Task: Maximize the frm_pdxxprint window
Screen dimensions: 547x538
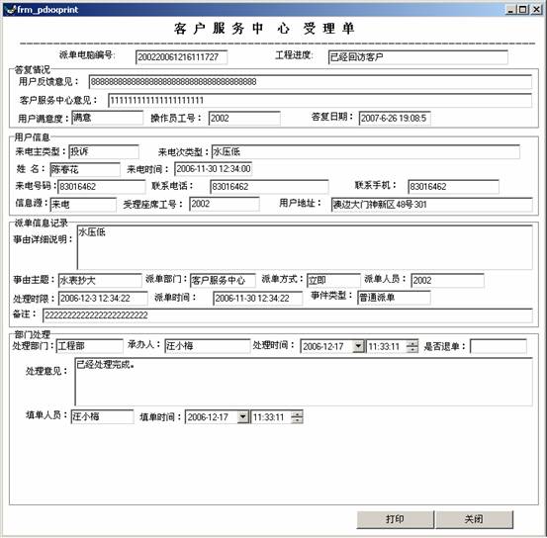Action: pos(523,10)
